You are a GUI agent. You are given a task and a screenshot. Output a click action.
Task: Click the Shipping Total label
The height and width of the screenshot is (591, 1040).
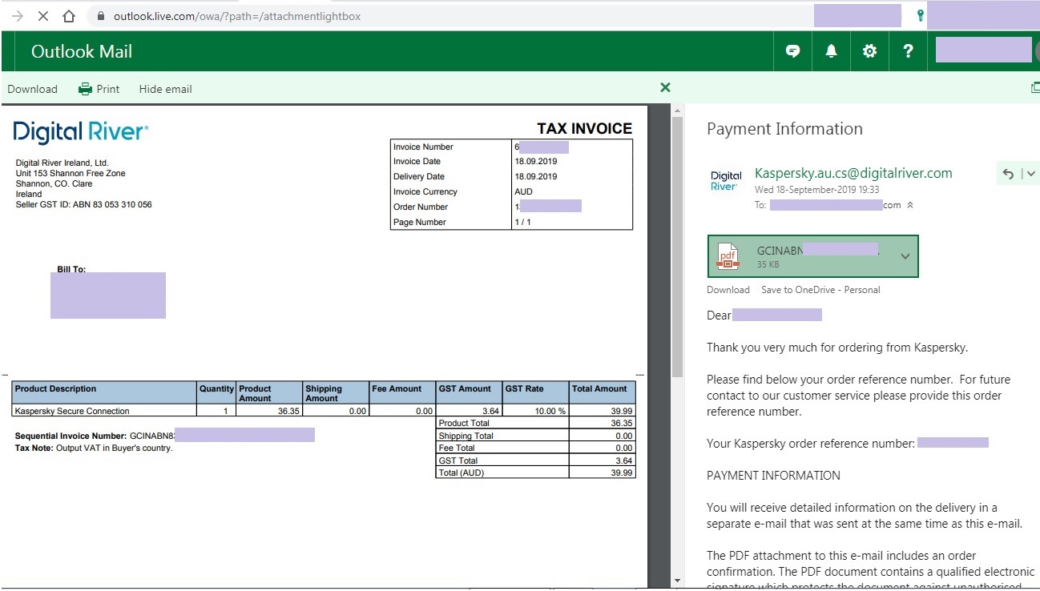(x=466, y=436)
